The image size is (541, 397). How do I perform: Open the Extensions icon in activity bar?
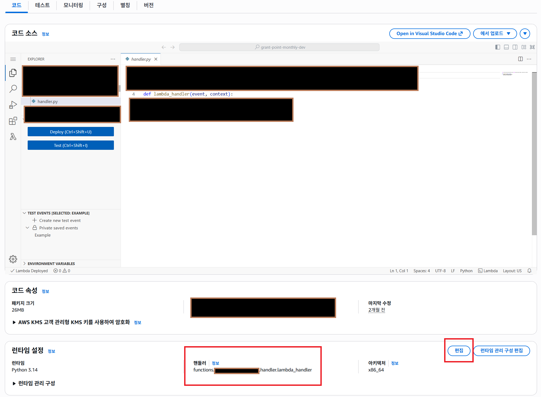point(13,121)
